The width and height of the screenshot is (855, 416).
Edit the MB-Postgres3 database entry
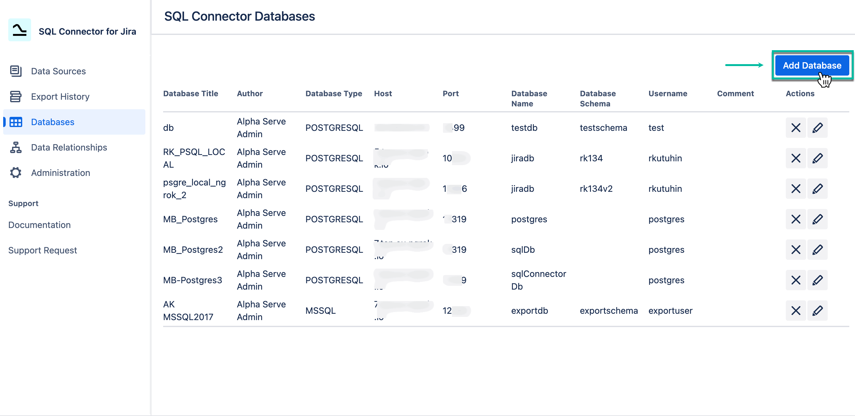click(x=818, y=280)
